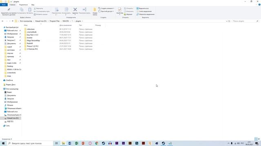Go up one folder level
Screen dimensions: 261x146
click(13, 21)
